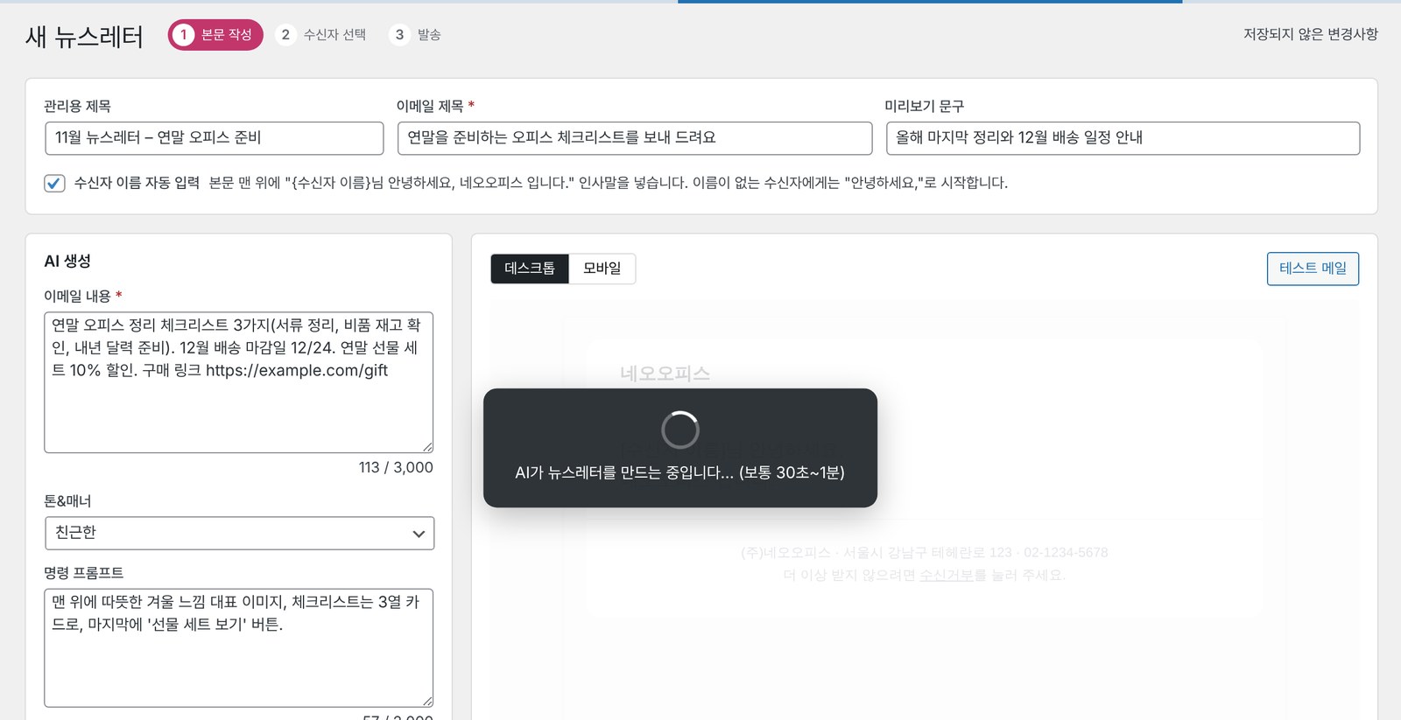
Task: Click the 관리용 제목 input field
Action: tap(215, 138)
